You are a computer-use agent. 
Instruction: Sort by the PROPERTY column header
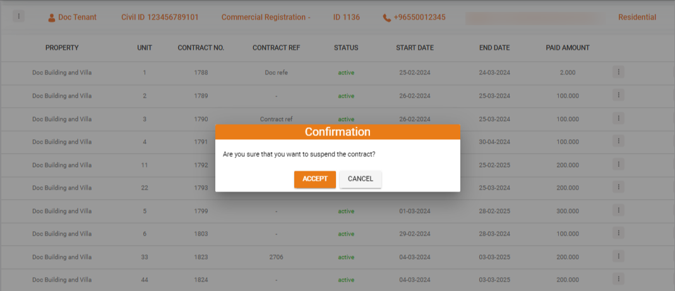[x=62, y=48]
